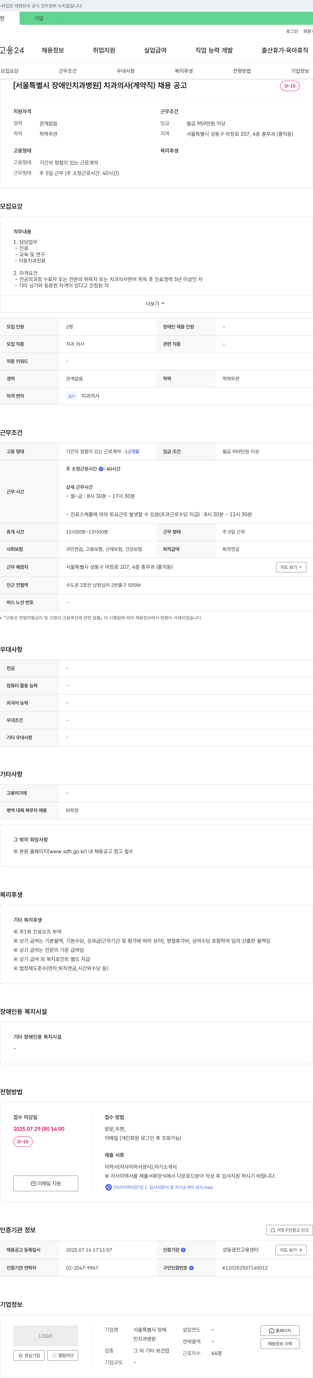Jump to the 전형방법 section tab
The height and width of the screenshot is (1378, 313).
click(x=242, y=71)
